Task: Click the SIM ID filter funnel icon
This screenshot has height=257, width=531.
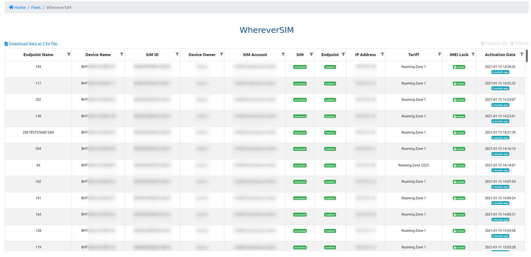Action: [177, 55]
